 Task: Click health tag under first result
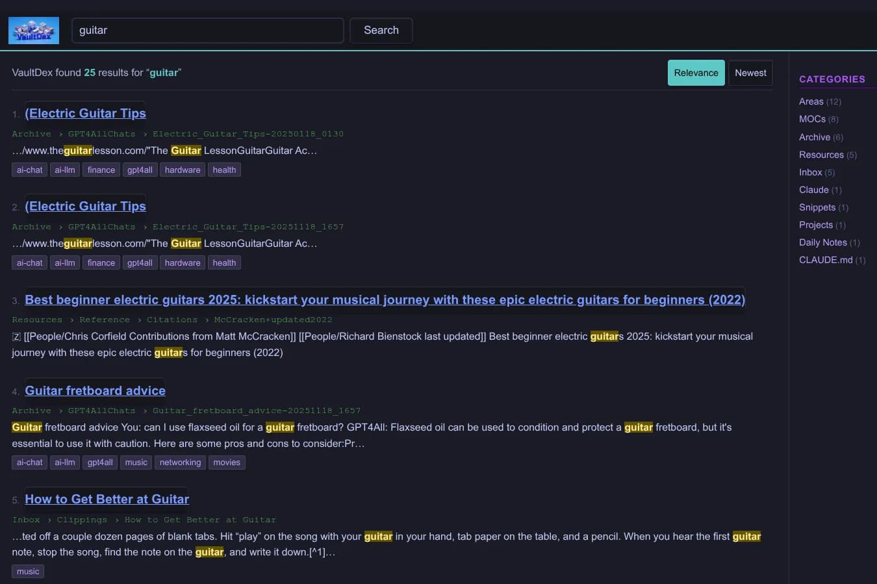click(x=224, y=170)
